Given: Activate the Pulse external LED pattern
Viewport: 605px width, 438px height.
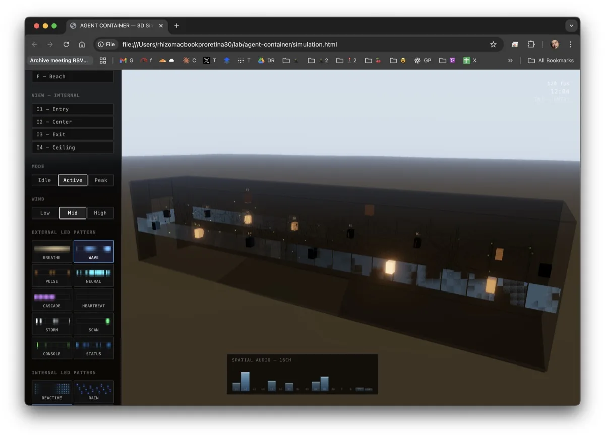Looking at the screenshot, I should (x=52, y=275).
